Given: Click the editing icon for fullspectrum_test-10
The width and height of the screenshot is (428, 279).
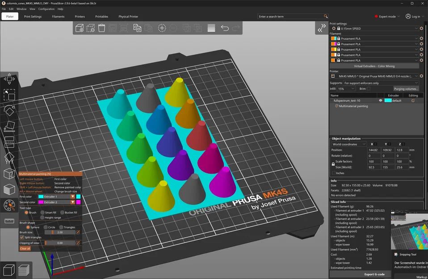Looking at the screenshot, I should coord(413,100).
